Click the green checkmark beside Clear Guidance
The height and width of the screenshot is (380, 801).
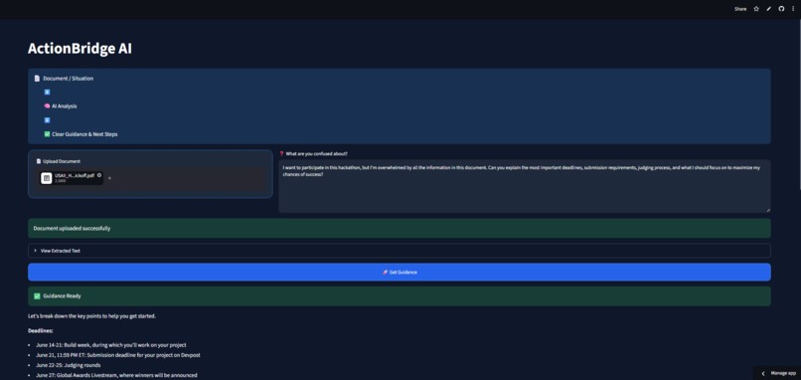(47, 134)
